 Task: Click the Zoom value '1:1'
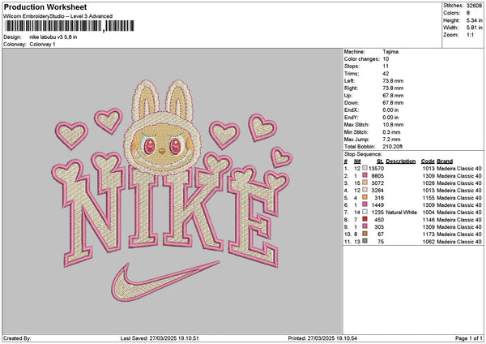470,35
